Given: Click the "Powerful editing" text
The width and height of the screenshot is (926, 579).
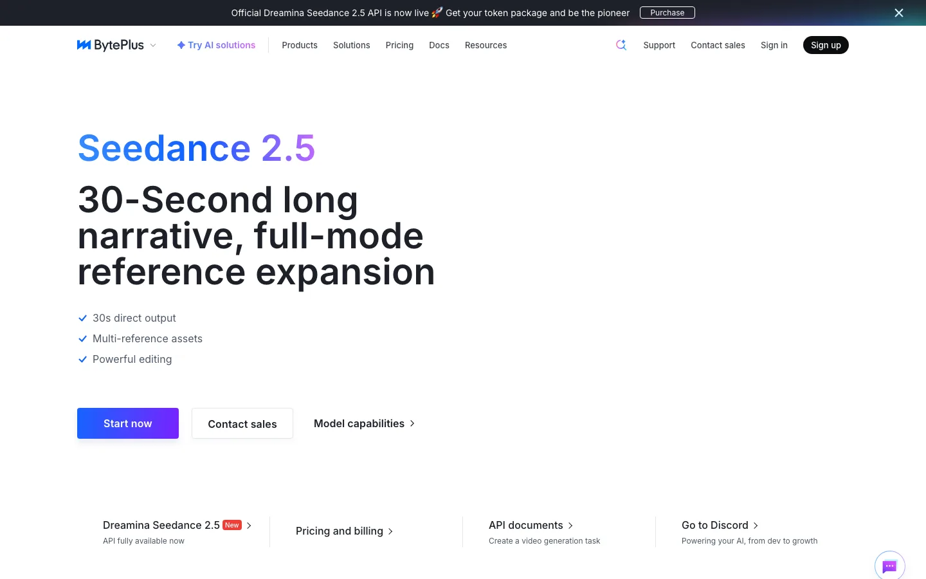Looking at the screenshot, I should tap(132, 359).
